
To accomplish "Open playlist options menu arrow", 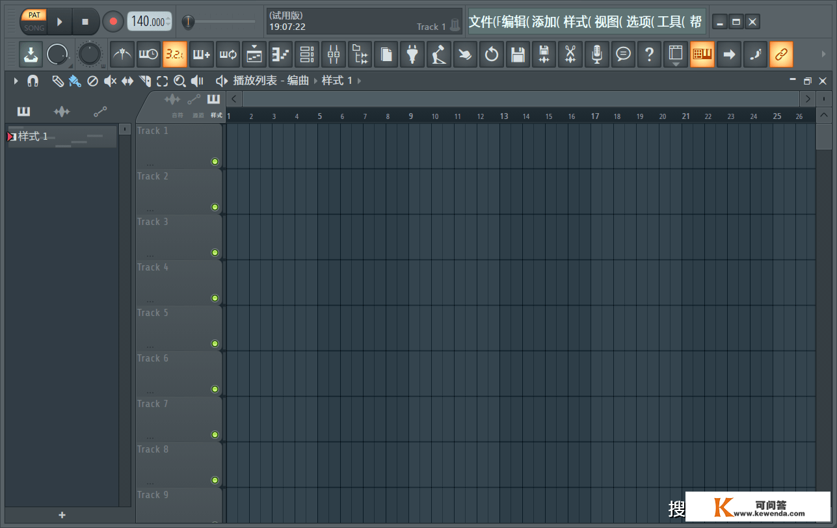I will (16, 81).
